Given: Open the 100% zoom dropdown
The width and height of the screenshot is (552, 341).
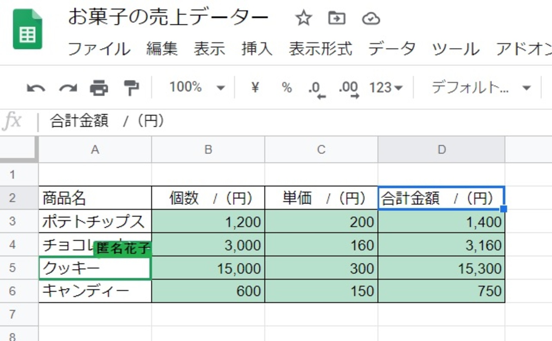Looking at the screenshot, I should [x=197, y=87].
